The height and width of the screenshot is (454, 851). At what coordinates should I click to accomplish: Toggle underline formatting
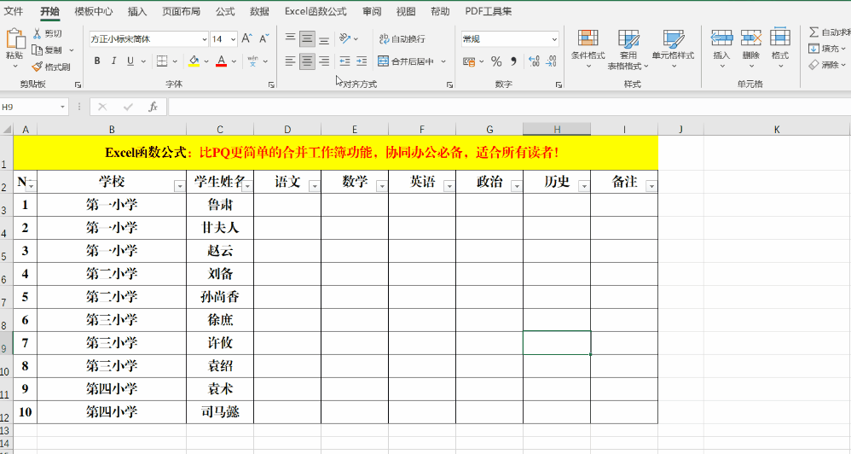(x=130, y=61)
